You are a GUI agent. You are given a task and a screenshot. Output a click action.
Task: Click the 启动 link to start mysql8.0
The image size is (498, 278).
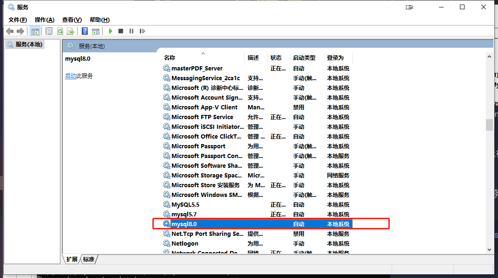click(x=71, y=76)
